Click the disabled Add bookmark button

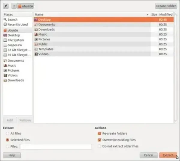(10, 120)
